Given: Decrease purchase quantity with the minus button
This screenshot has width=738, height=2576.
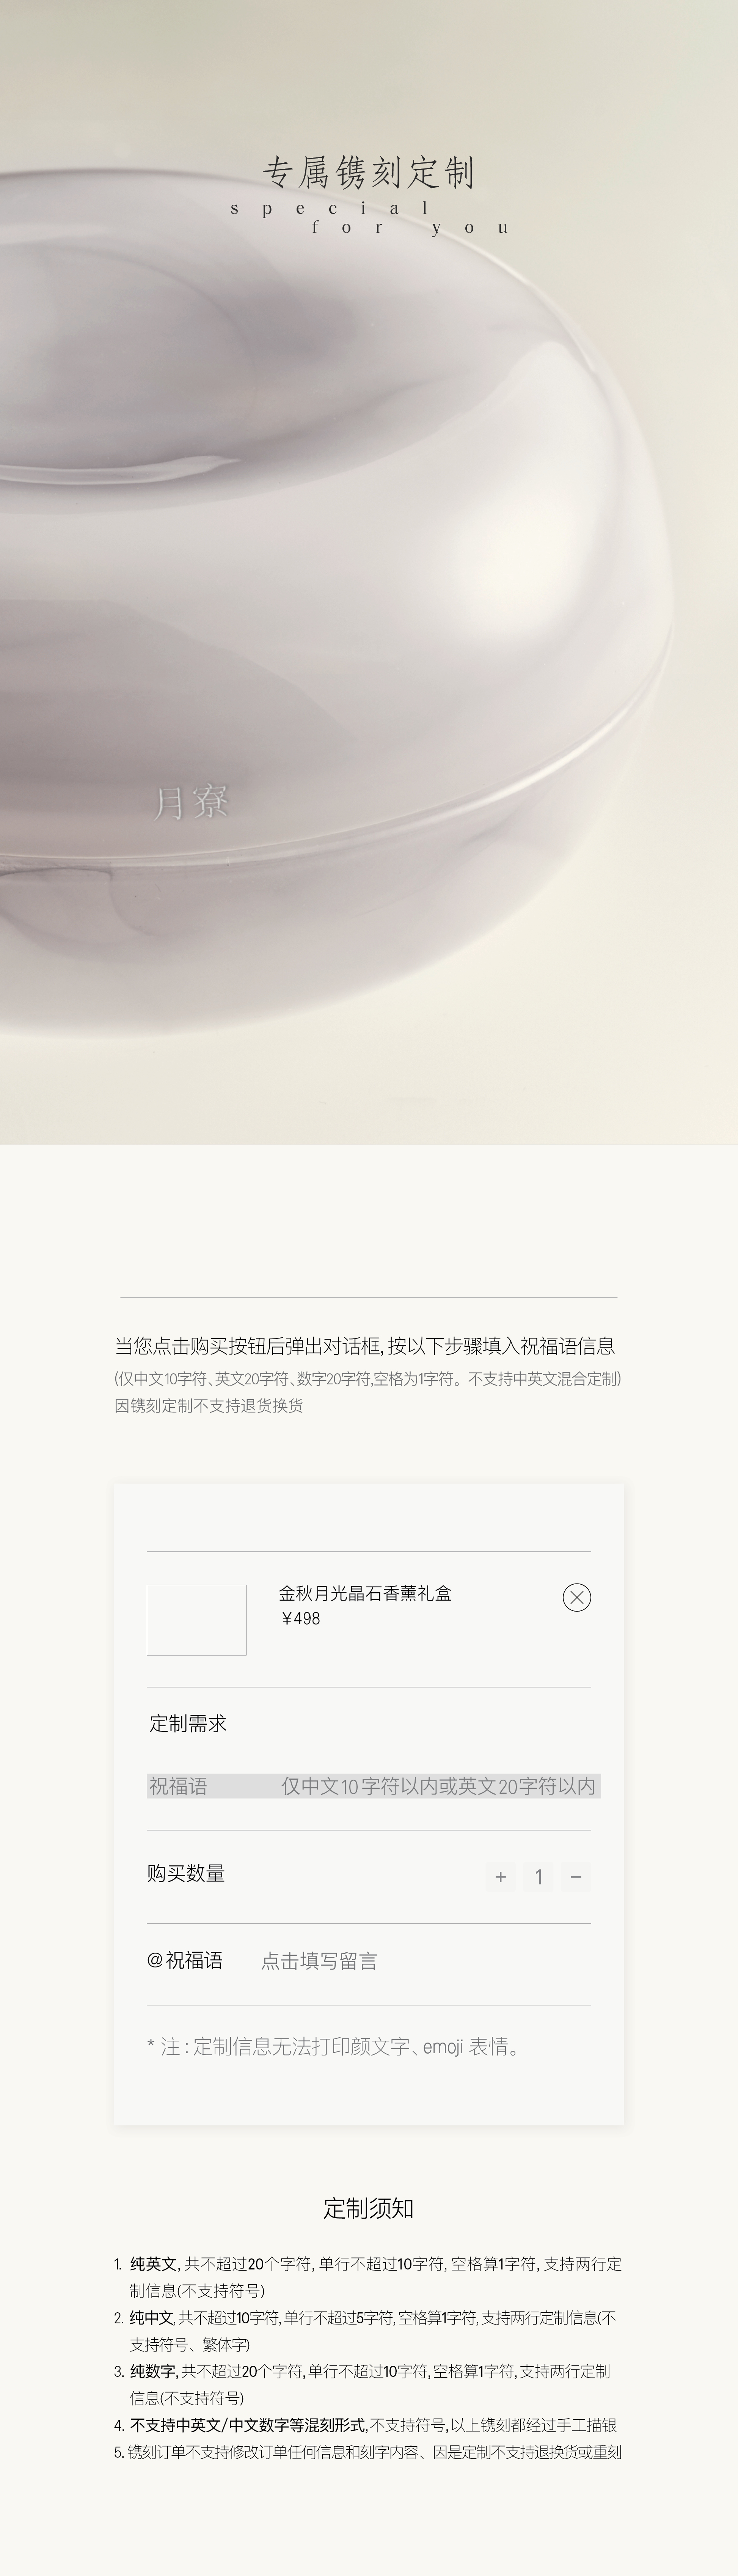Looking at the screenshot, I should (576, 1877).
